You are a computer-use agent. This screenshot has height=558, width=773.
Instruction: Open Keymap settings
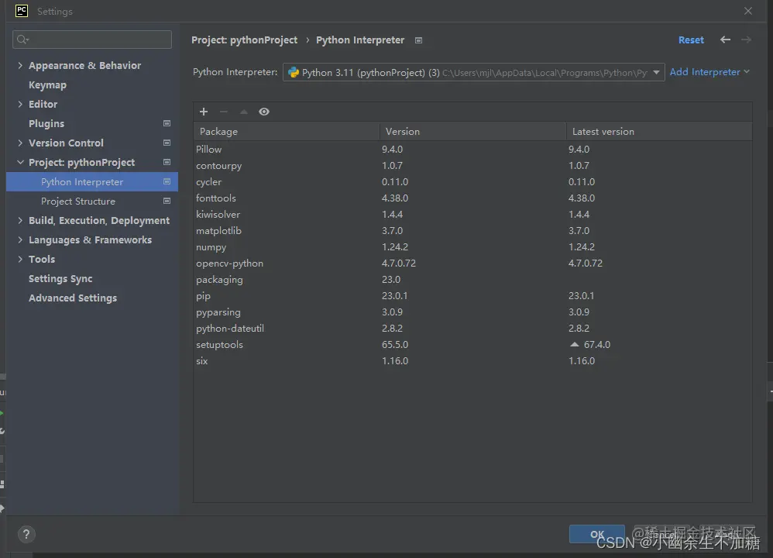[x=47, y=84]
